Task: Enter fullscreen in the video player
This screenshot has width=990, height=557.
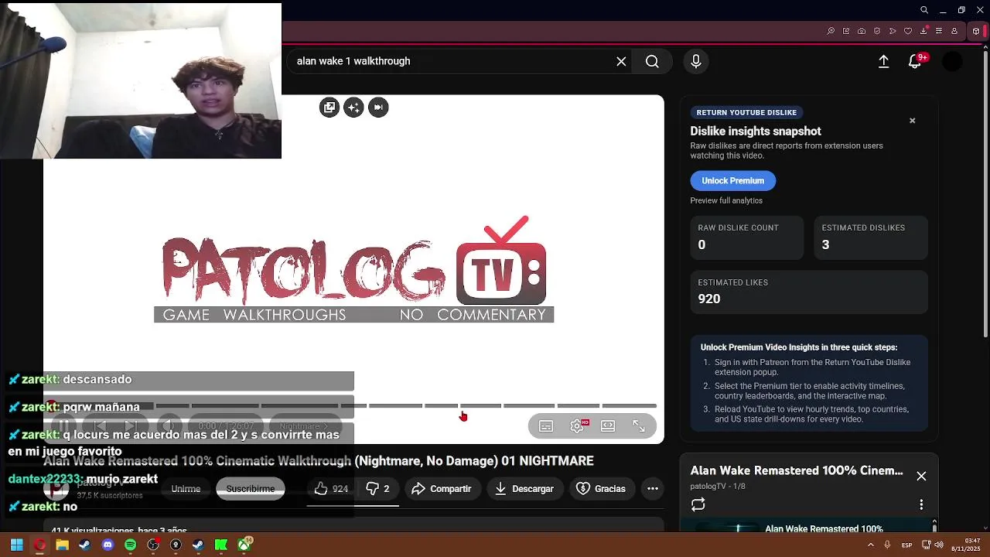Action: point(639,426)
